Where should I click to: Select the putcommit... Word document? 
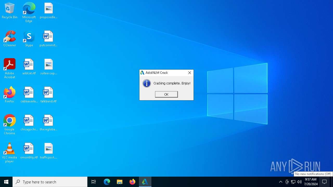coord(48,39)
